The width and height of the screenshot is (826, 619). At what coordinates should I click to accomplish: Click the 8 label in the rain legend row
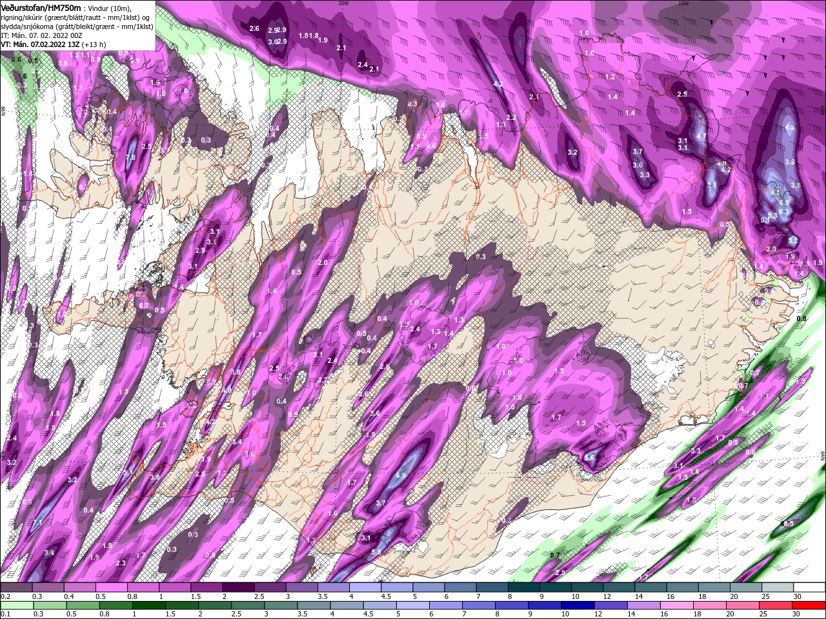point(498,614)
